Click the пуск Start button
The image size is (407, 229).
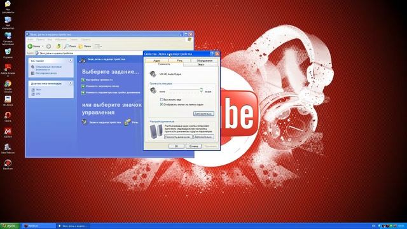(10, 226)
